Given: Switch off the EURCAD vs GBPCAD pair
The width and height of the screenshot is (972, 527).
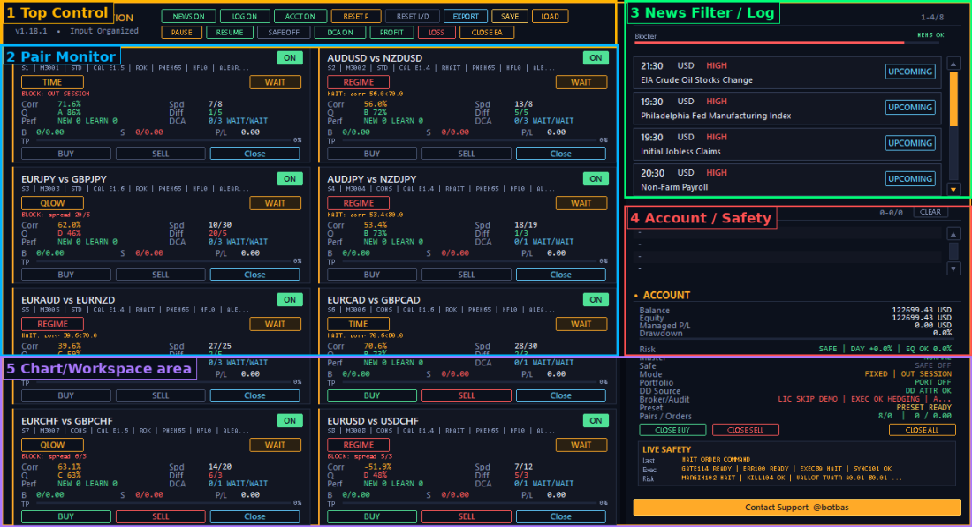Looking at the screenshot, I should [596, 300].
